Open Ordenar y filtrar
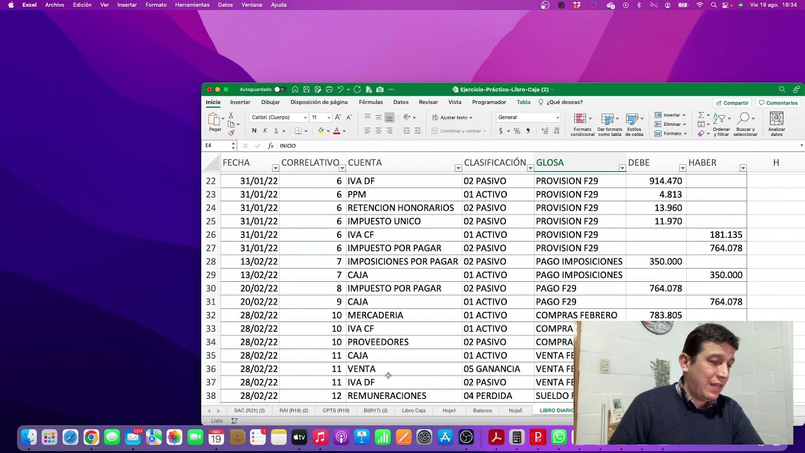The height and width of the screenshot is (453, 805). (721, 125)
